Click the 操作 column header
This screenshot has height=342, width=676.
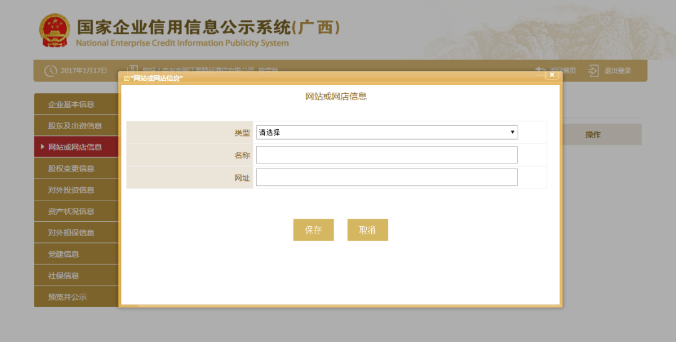click(x=593, y=135)
